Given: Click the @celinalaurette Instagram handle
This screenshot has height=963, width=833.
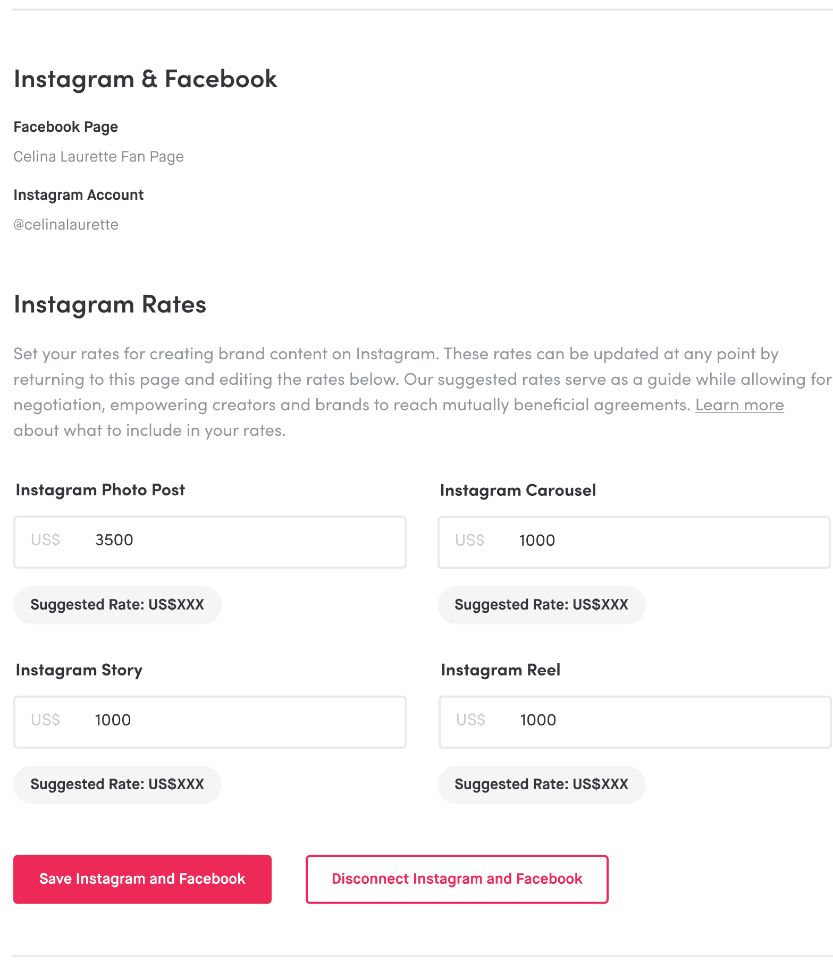Looking at the screenshot, I should pyautogui.click(x=66, y=225).
